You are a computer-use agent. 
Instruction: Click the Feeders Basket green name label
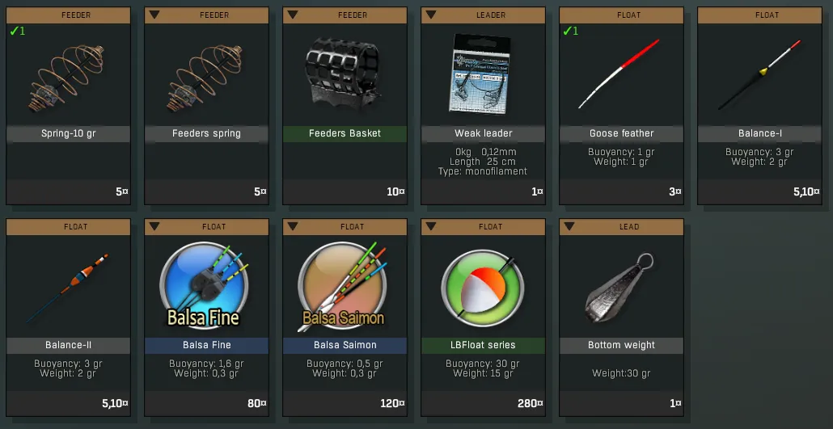(345, 133)
